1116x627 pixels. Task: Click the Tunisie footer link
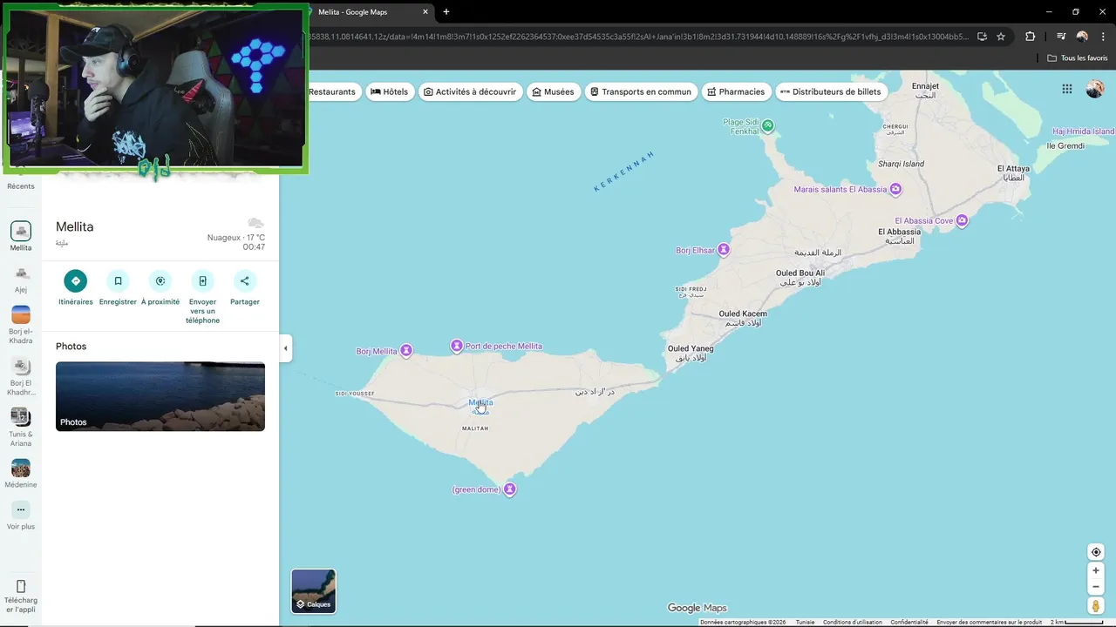(805, 622)
